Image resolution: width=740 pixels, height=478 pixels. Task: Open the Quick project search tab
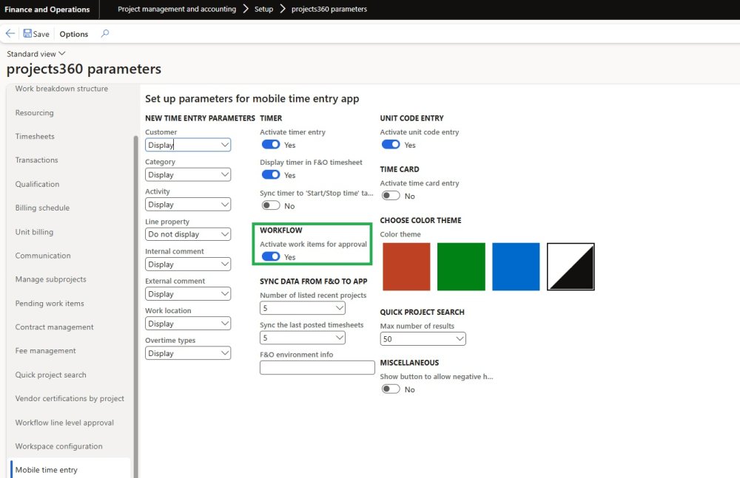point(50,375)
